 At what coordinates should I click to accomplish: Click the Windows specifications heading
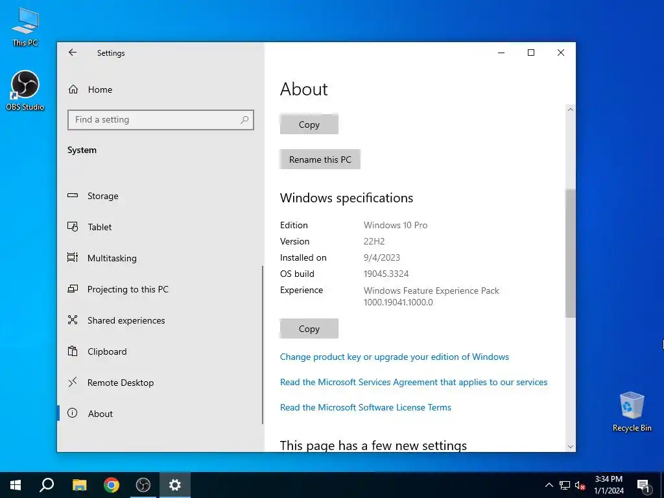[346, 198]
